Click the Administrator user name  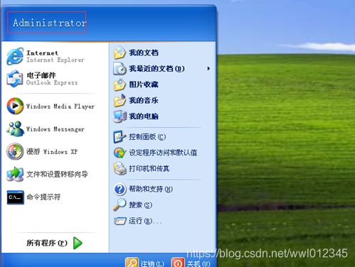tap(50, 23)
